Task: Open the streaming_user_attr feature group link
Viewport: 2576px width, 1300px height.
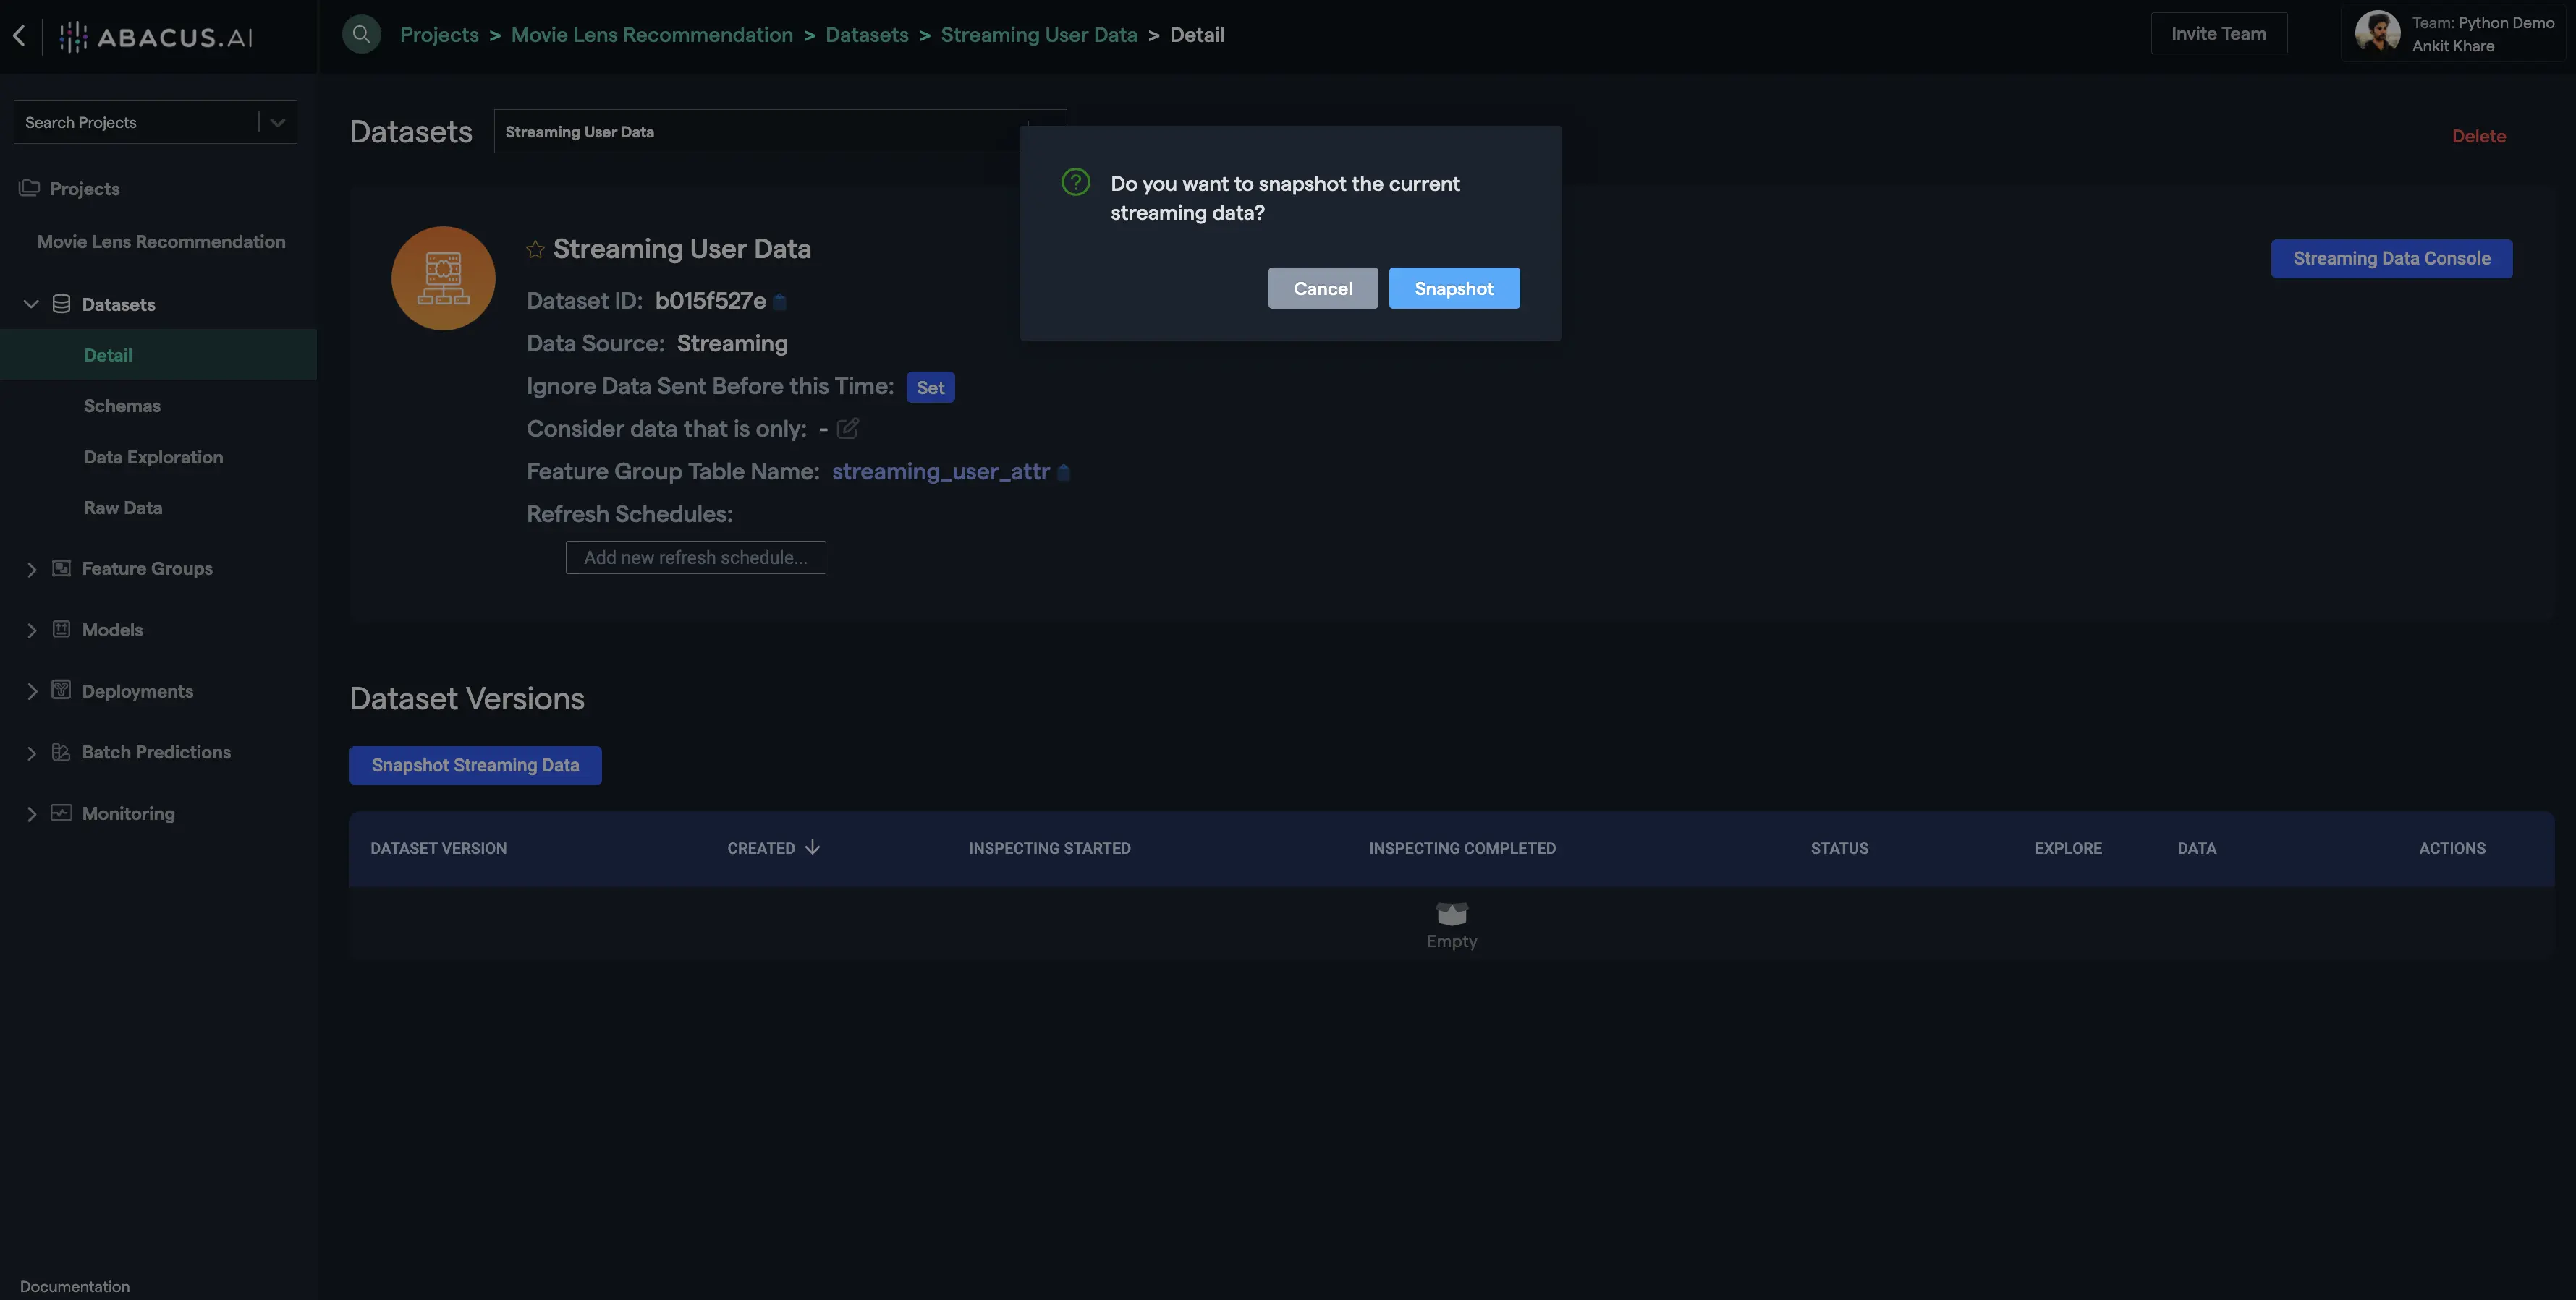Action: pos(940,471)
